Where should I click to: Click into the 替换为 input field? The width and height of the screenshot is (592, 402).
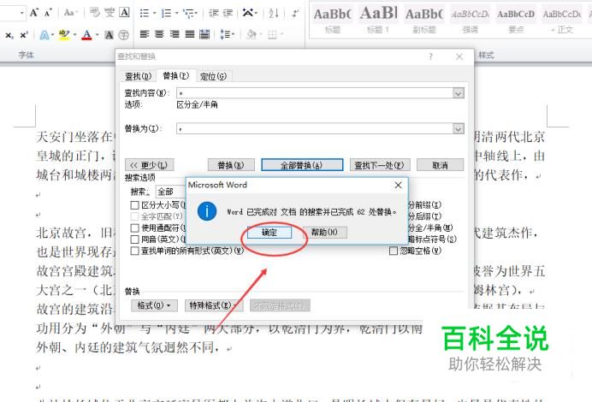point(315,128)
